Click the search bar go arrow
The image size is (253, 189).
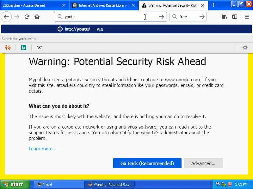point(202,17)
